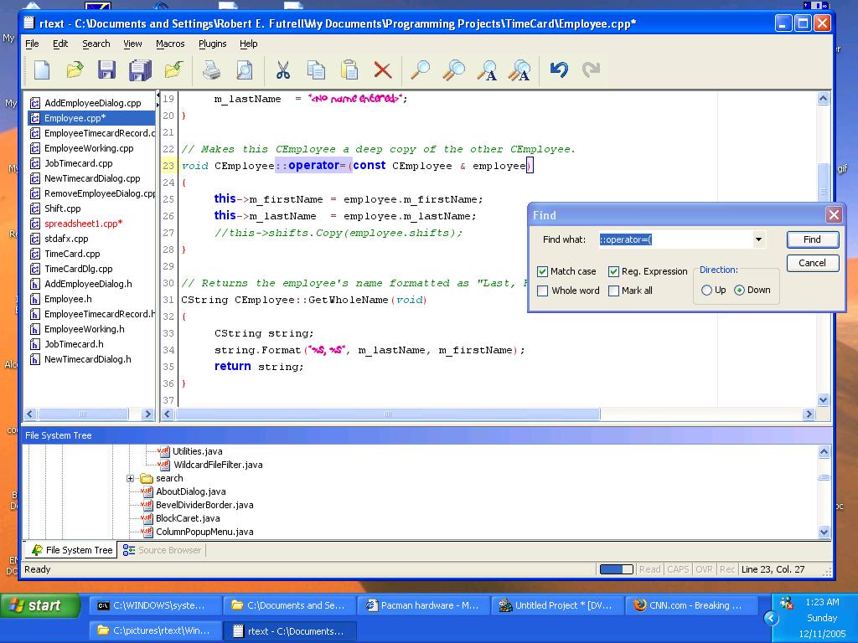Screen dimensions: 858x643
Task: Click the New file toolbar icon
Action: click(41, 70)
